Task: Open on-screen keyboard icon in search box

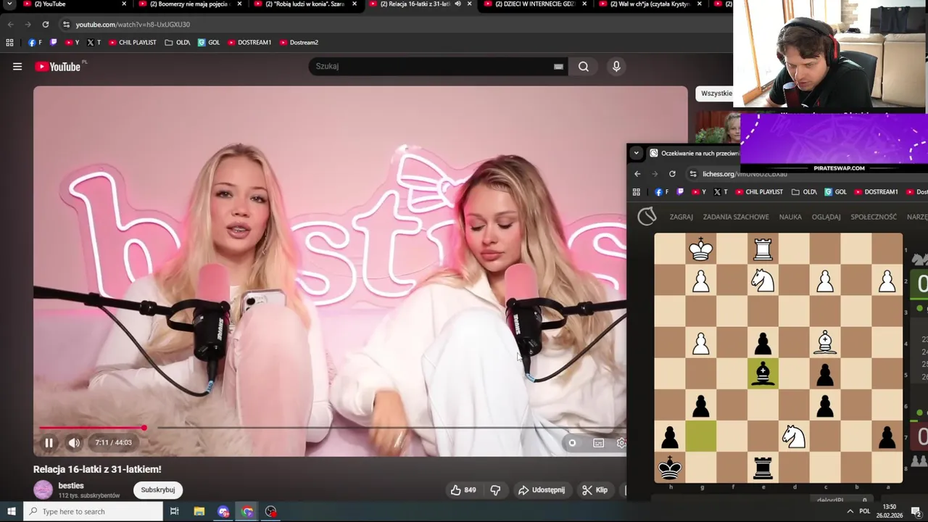Action: point(558,67)
